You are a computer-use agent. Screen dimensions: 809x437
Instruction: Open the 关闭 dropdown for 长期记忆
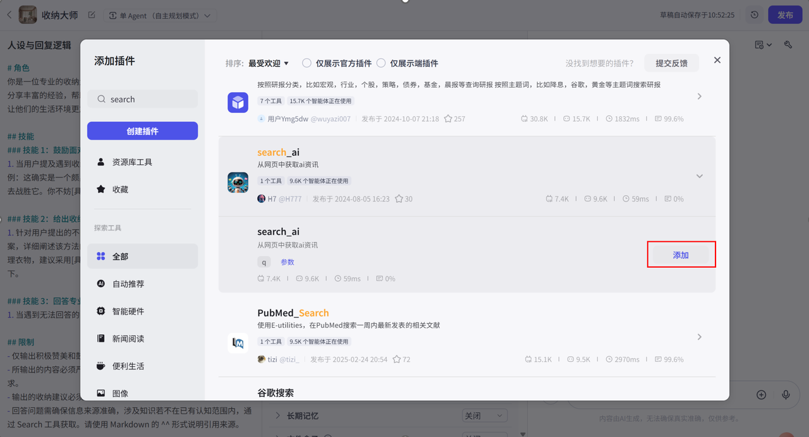[485, 416]
